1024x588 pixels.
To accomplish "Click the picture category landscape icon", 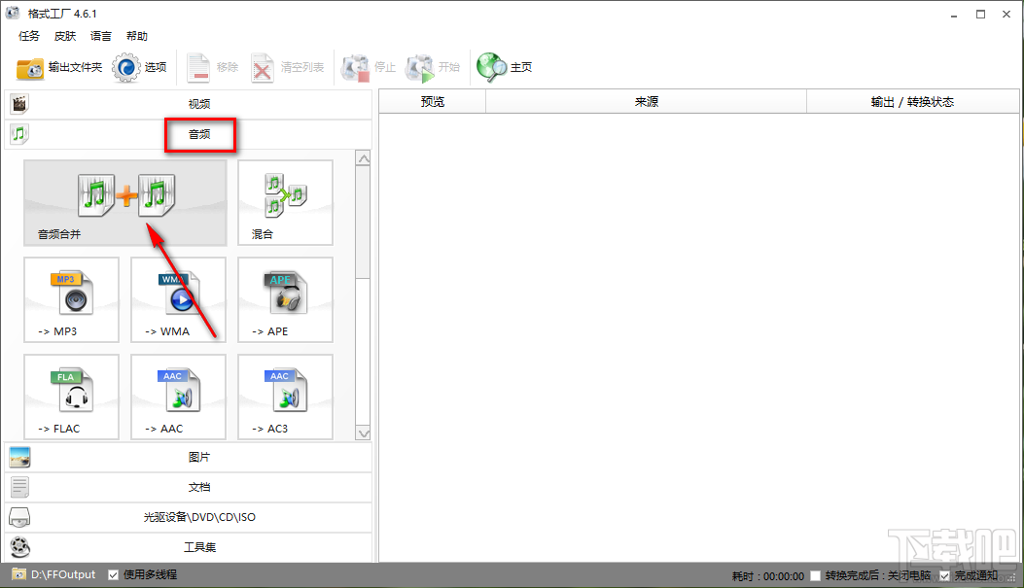I will coord(19,458).
